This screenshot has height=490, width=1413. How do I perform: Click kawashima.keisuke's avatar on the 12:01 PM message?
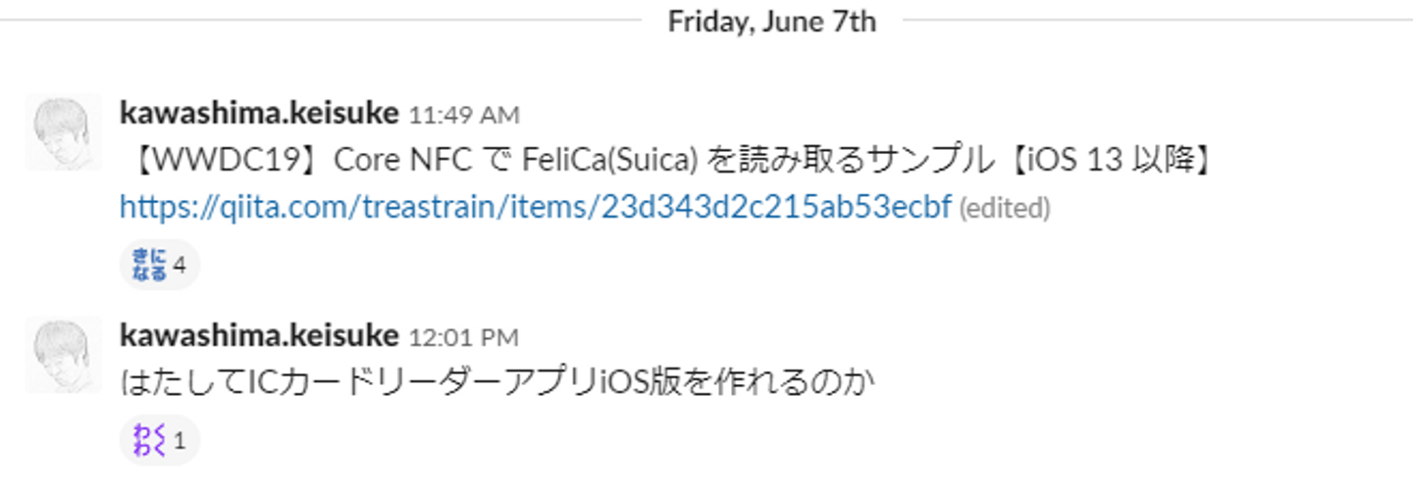[64, 354]
